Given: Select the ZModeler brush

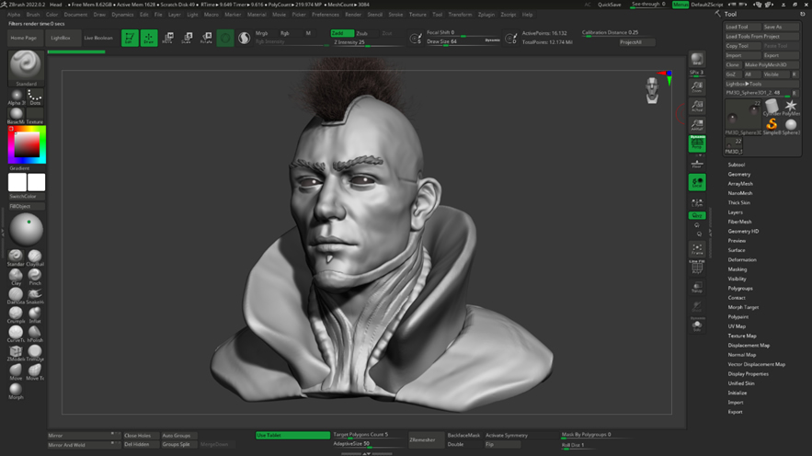Looking at the screenshot, I should click(x=16, y=352).
